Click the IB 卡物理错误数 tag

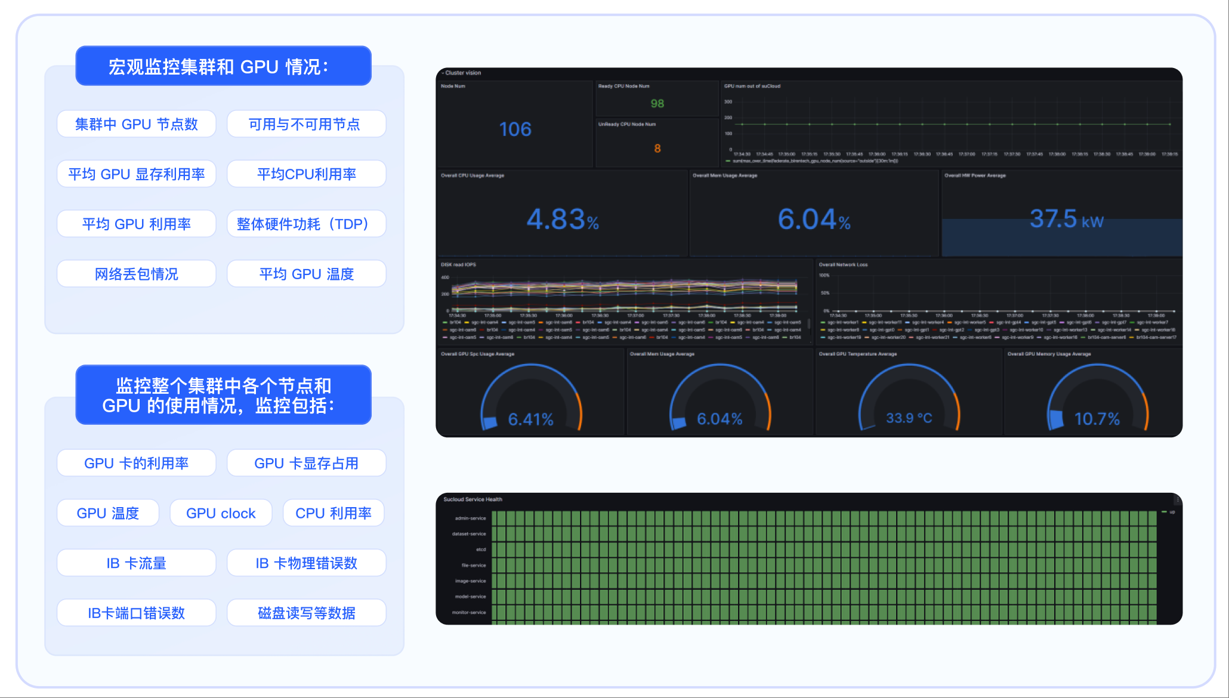(x=306, y=563)
